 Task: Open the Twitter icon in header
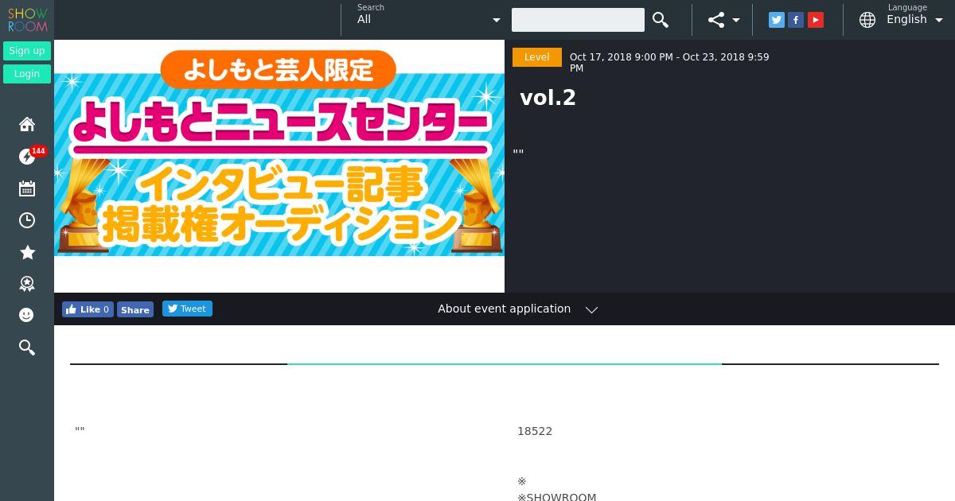click(x=777, y=20)
